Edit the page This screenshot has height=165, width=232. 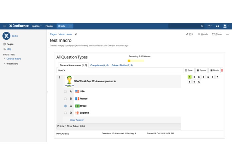point(190,34)
